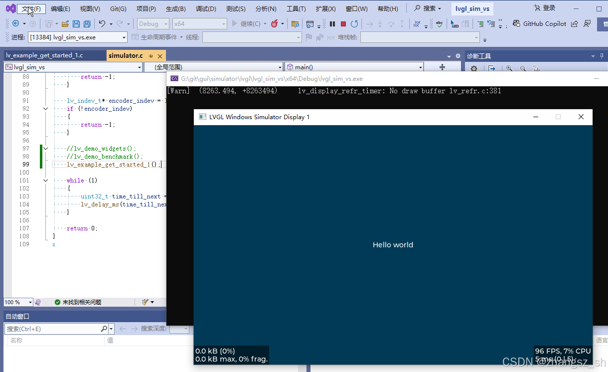Click the Autos panel search input field
The width and height of the screenshot is (608, 372).
click(x=52, y=329)
